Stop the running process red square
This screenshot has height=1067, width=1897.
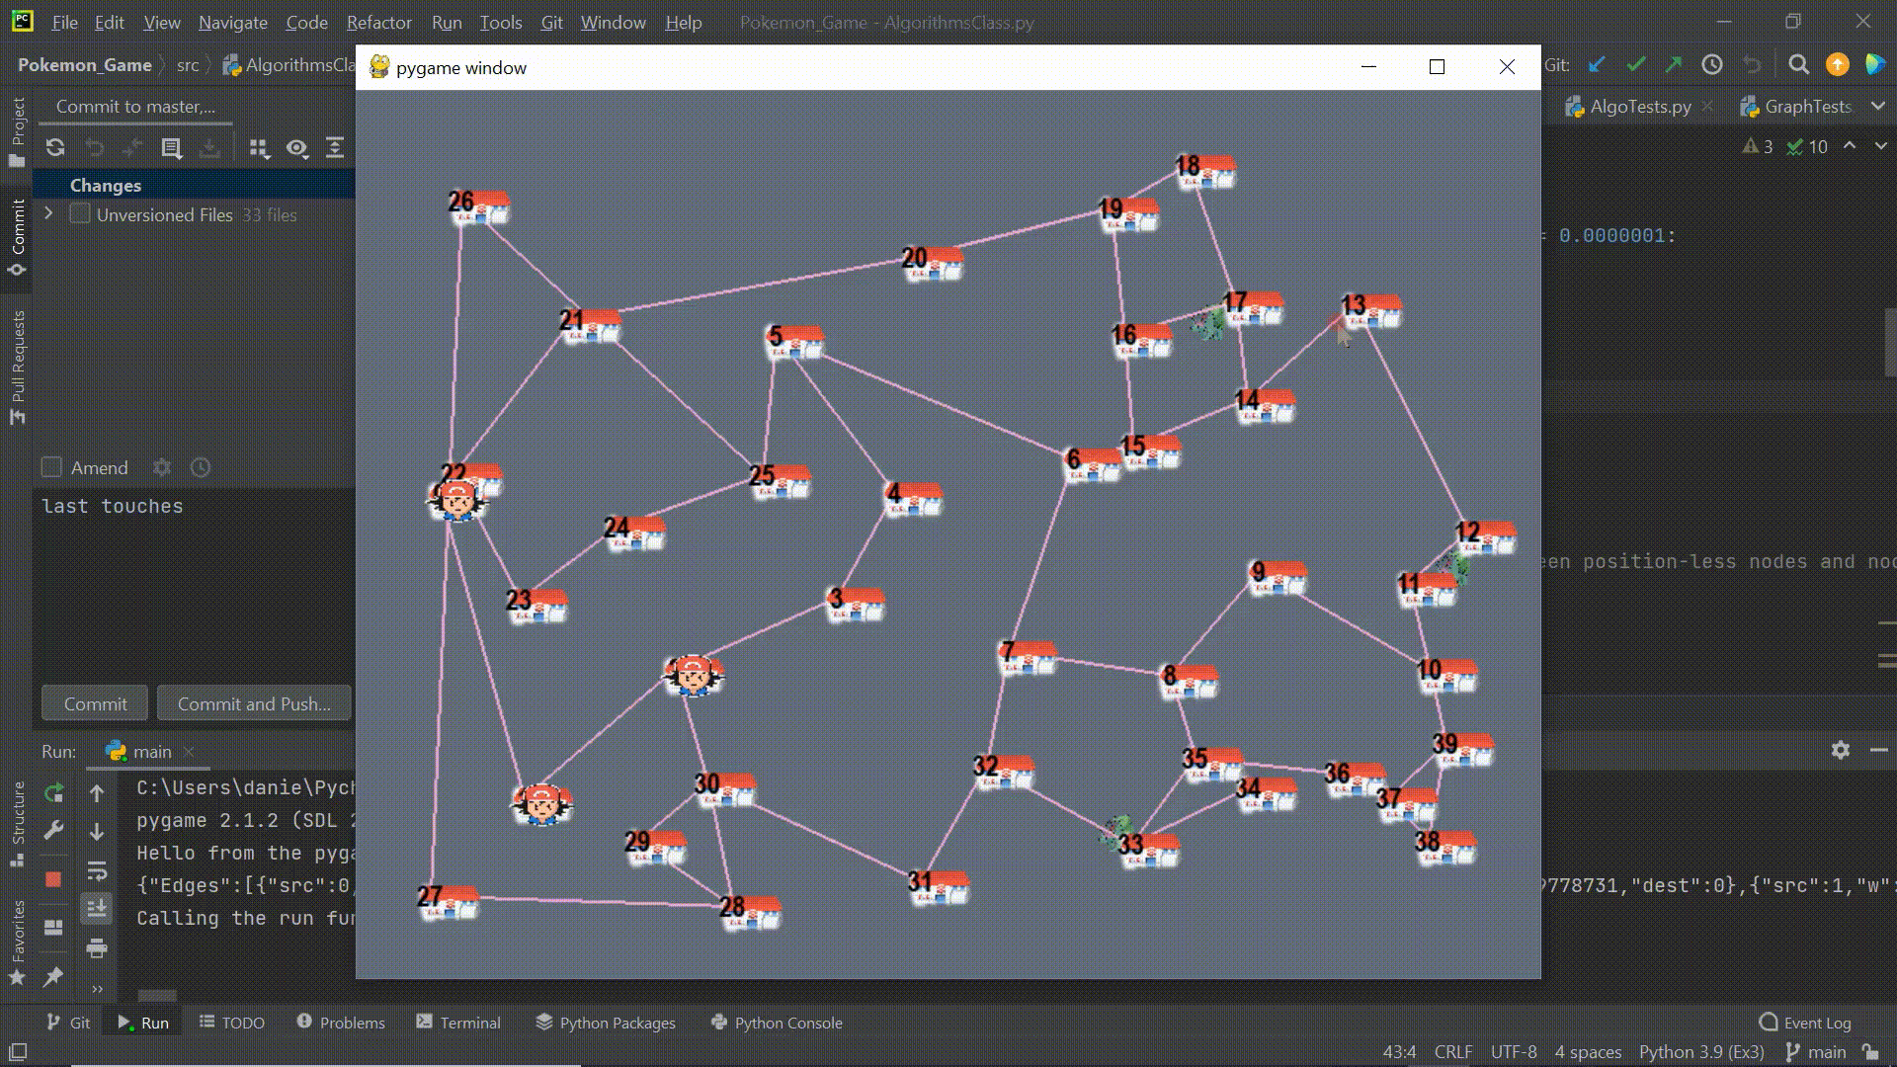53,878
